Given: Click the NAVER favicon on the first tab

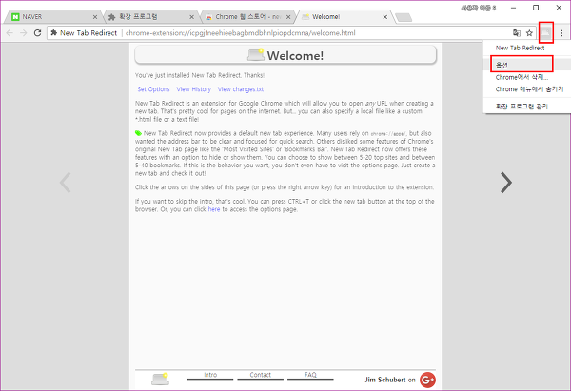Looking at the screenshot, I should (15, 17).
